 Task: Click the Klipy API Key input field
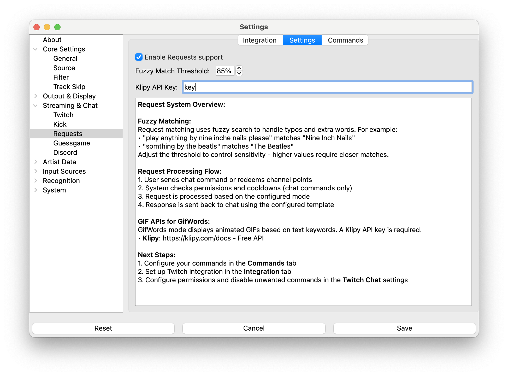pos(327,87)
